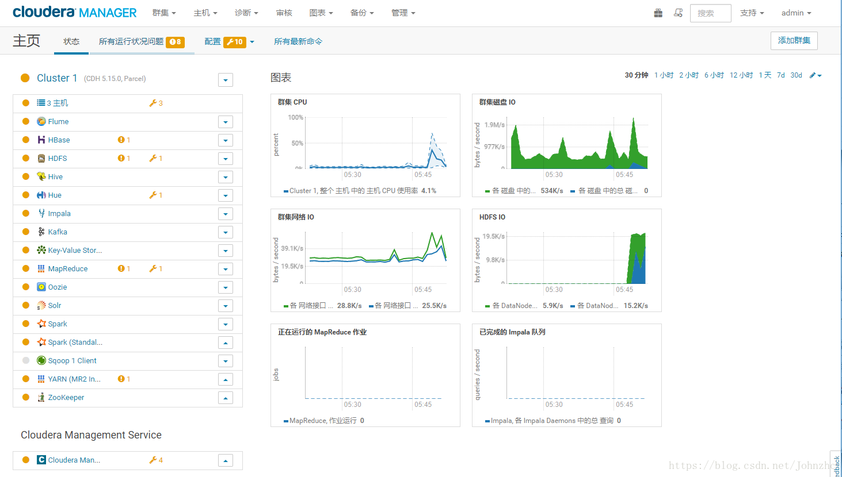Open the 审核 menu item
The height and width of the screenshot is (477, 842).
click(x=284, y=13)
